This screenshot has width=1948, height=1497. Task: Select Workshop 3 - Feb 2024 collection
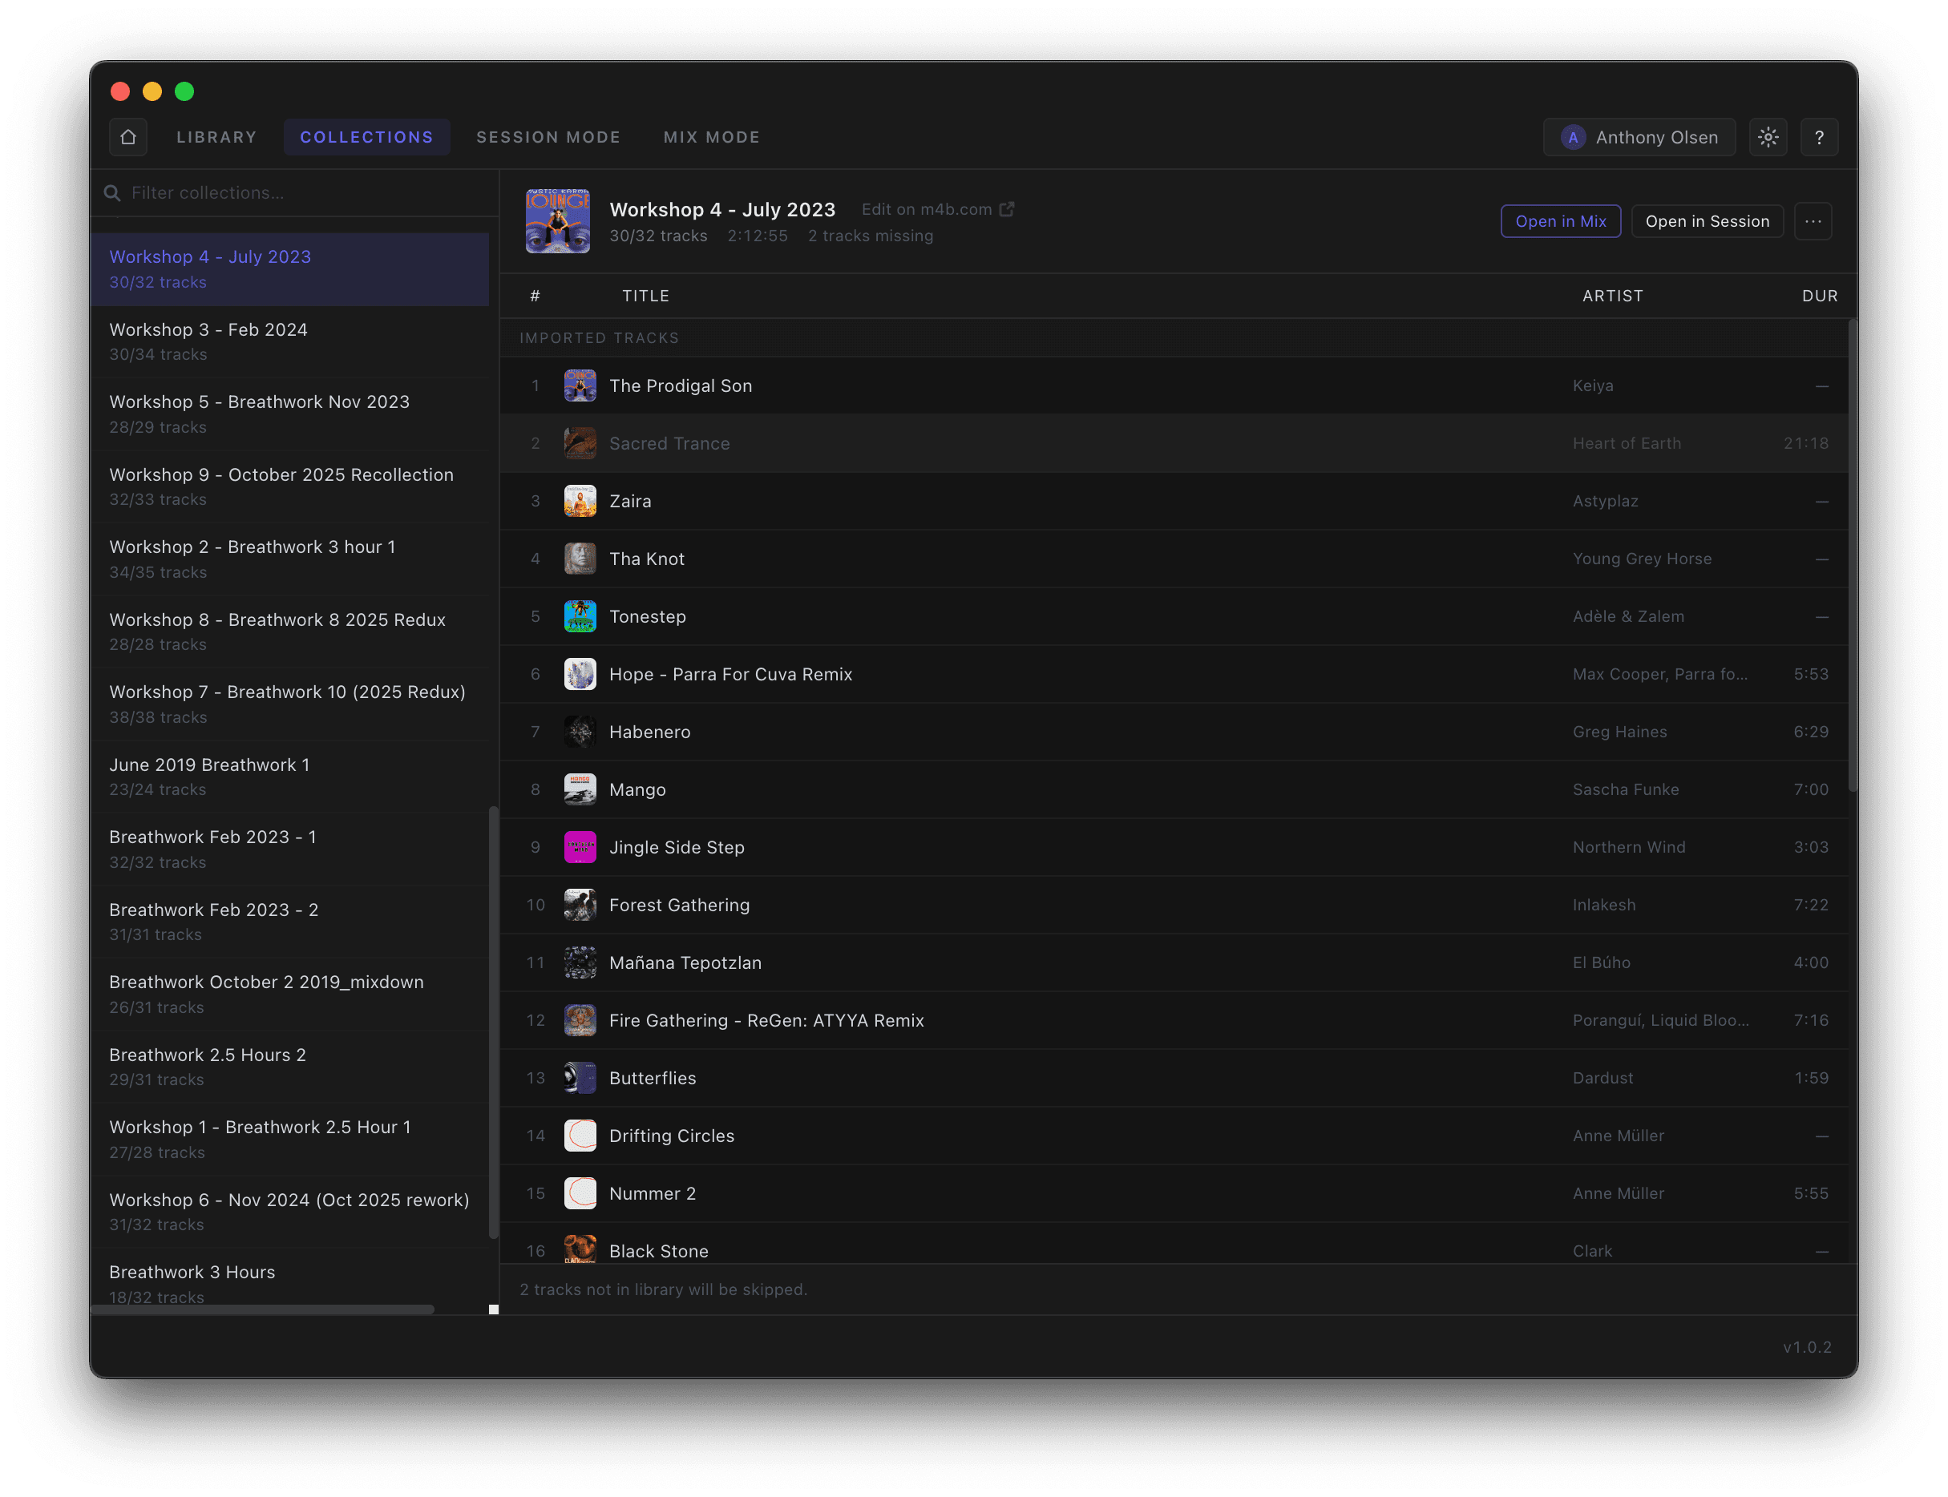click(289, 341)
